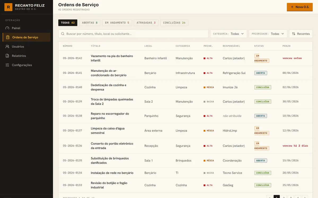Show all orders with Todas 42 tab
The image size is (318, 198).
(x=68, y=23)
